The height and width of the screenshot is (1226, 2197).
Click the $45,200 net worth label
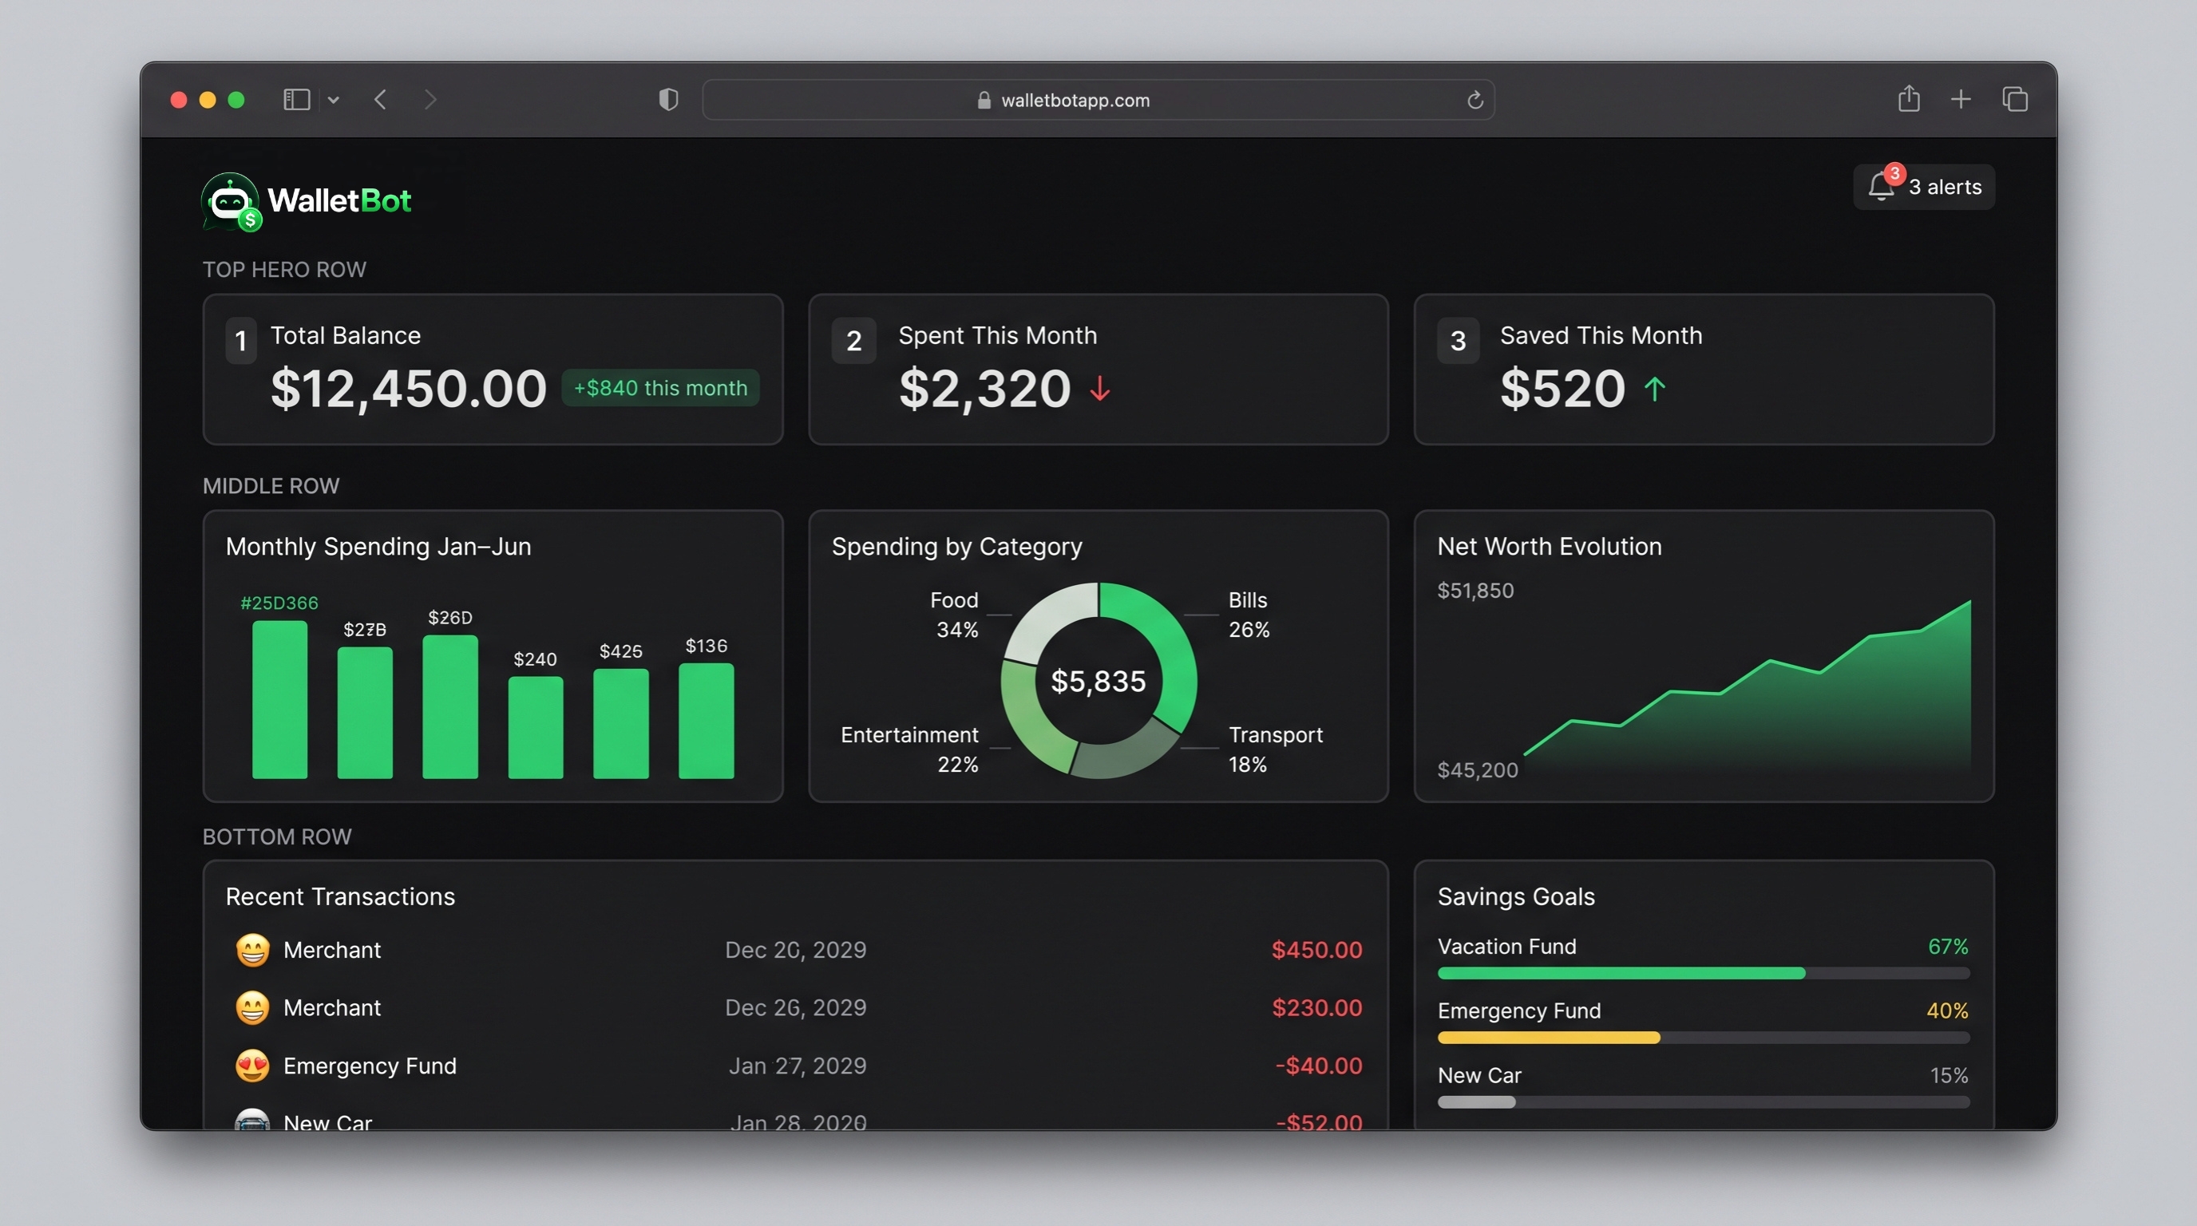(x=1477, y=770)
